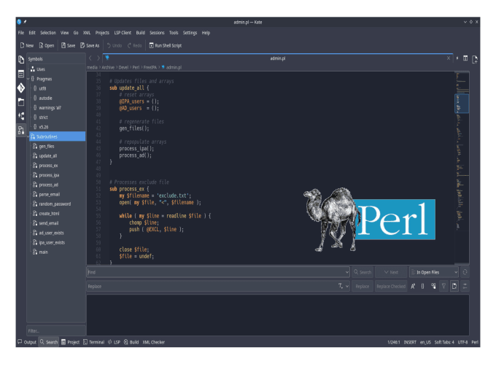Open the Find field history dropdown arrow

tap(346, 272)
